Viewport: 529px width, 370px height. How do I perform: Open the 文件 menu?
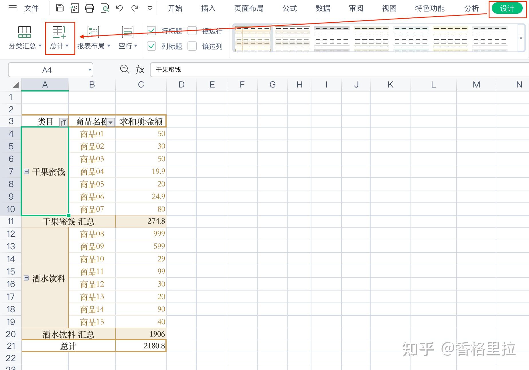[x=31, y=8]
